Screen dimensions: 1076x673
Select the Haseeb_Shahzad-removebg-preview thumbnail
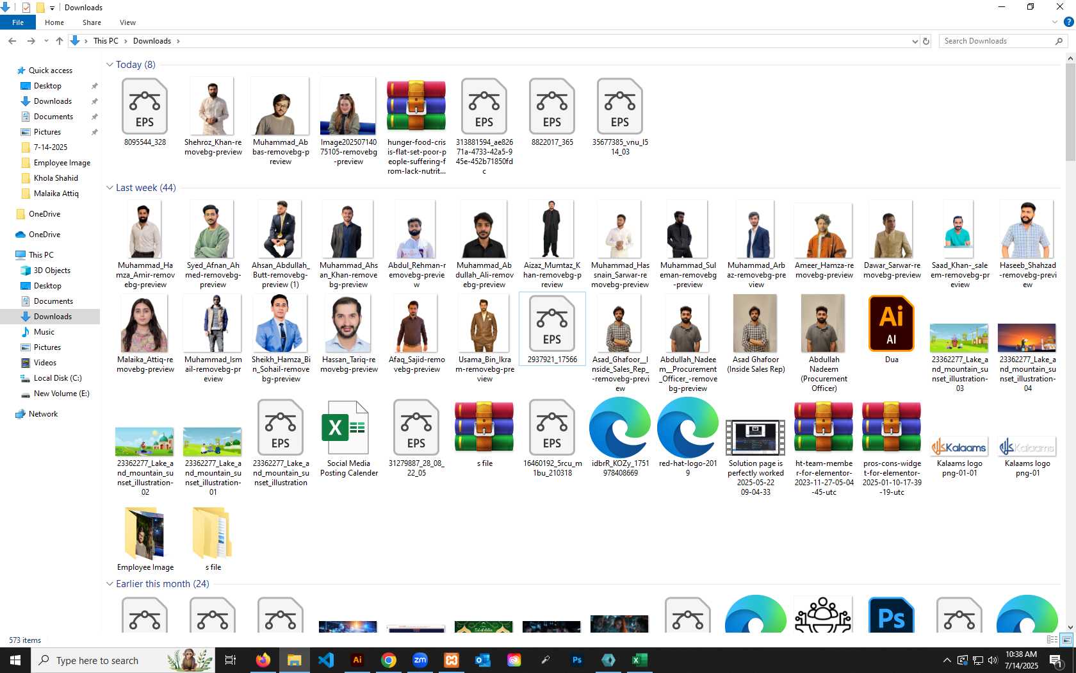1027,245
